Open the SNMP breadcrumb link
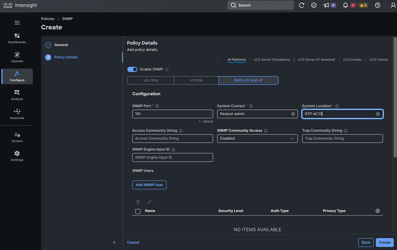 (x=67, y=19)
